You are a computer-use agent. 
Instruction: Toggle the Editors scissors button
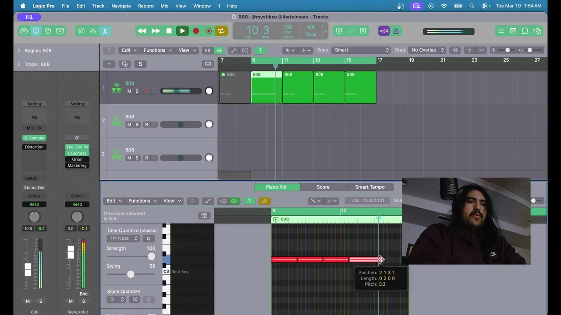tap(105, 31)
